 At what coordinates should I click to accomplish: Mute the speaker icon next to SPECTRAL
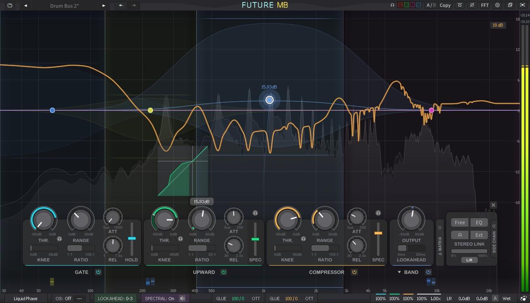182,298
